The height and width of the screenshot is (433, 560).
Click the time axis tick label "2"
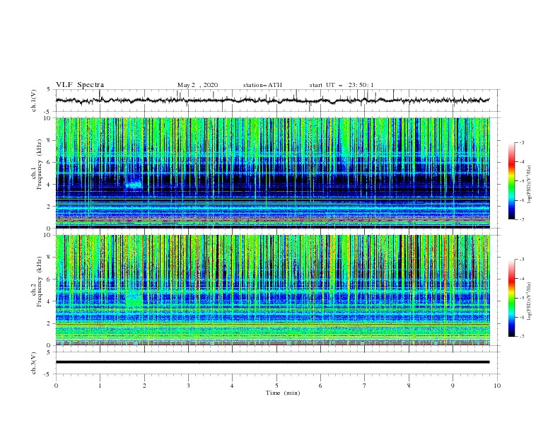144,386
